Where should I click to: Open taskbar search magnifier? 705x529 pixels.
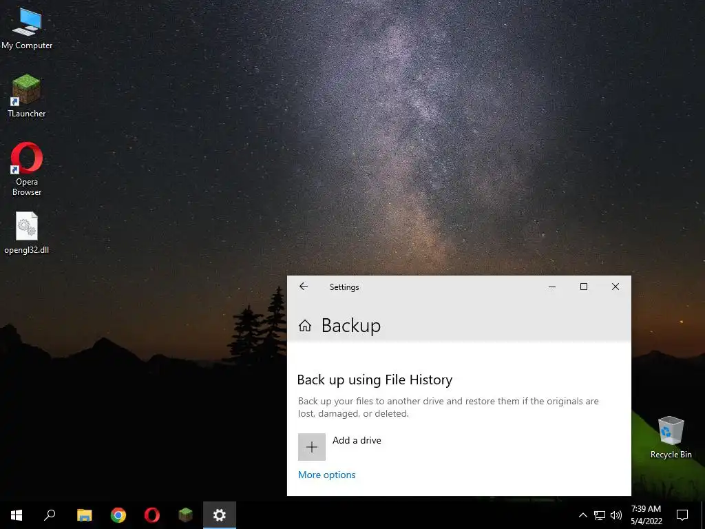pyautogui.click(x=50, y=515)
